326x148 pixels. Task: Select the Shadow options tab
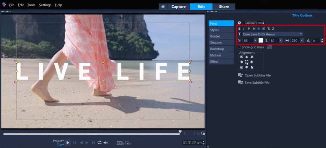[x=221, y=42]
